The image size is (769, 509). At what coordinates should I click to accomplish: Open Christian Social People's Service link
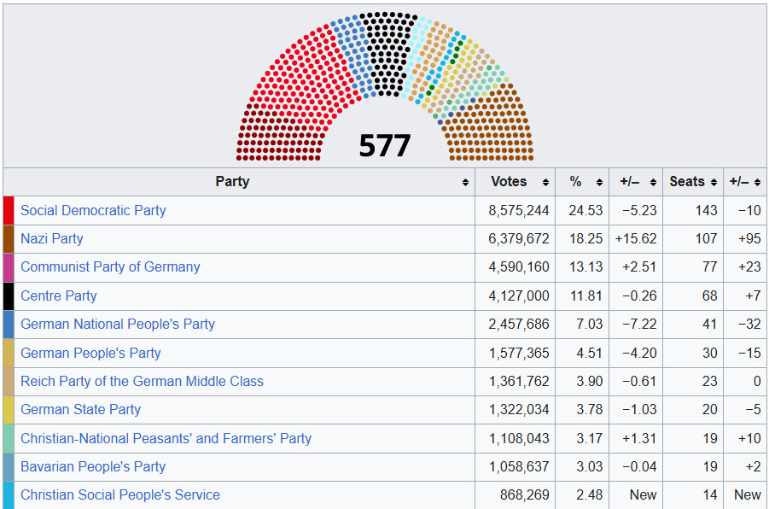[120, 494]
